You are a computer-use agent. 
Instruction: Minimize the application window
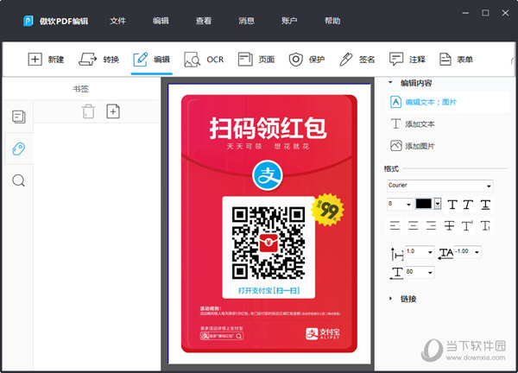click(x=466, y=13)
